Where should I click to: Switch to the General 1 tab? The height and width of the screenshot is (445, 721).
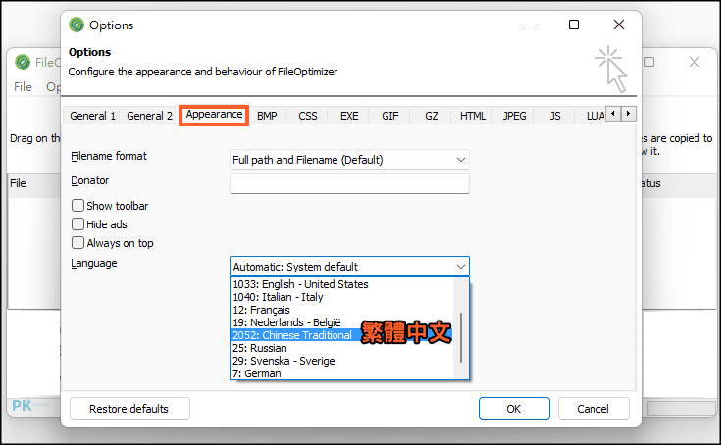pyautogui.click(x=92, y=116)
